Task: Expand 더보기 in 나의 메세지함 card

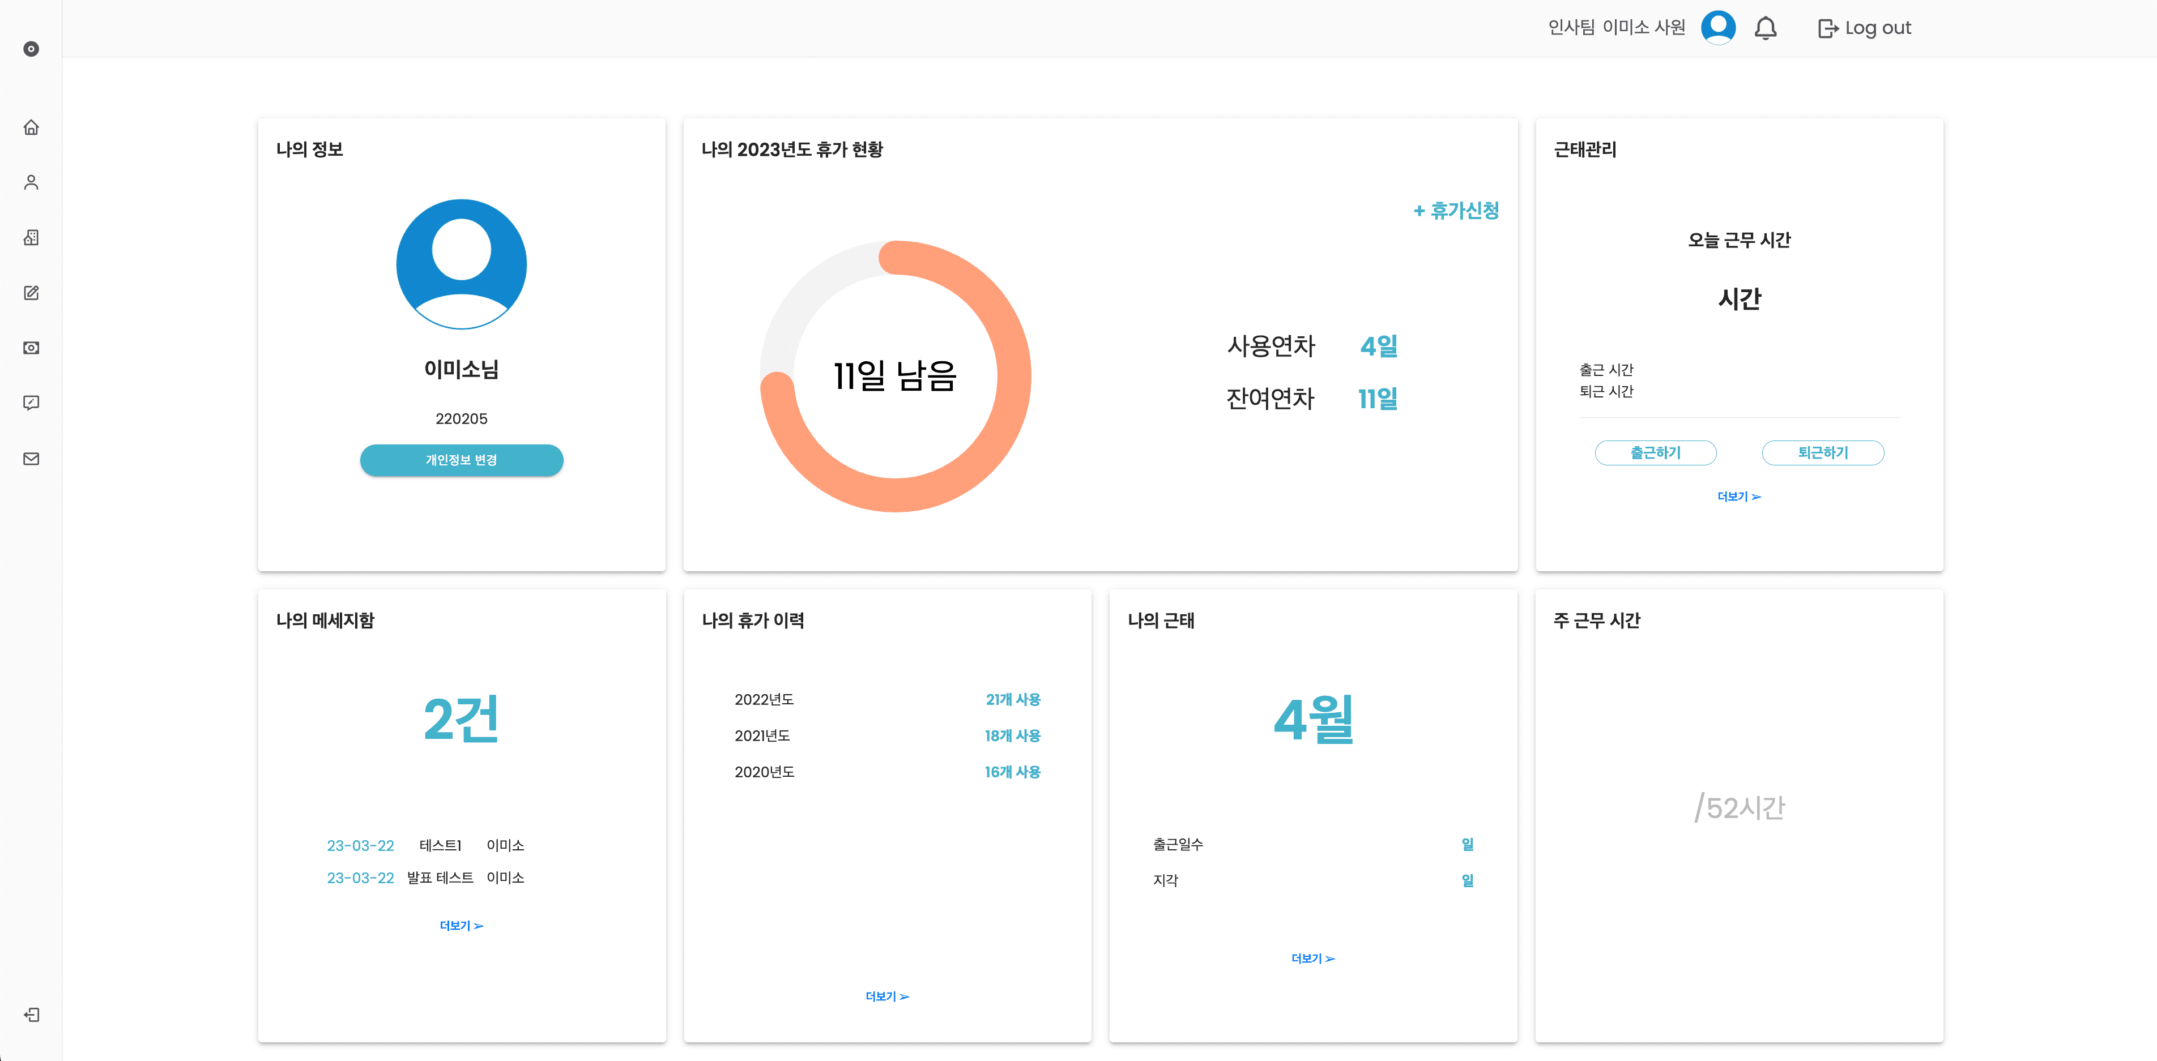Action: click(x=462, y=926)
